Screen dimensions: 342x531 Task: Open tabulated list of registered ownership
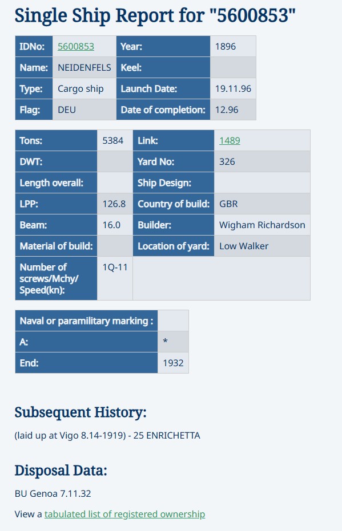tap(124, 514)
